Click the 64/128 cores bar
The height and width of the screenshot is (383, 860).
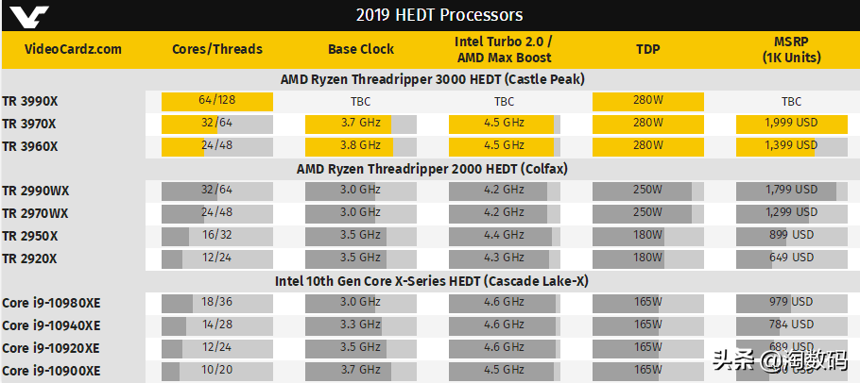coord(217,102)
